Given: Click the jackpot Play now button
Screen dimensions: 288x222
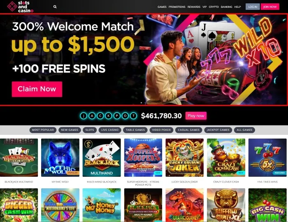Looking at the screenshot, I should 196,116.
